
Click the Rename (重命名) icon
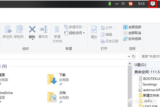pyautogui.click(x=43, y=30)
